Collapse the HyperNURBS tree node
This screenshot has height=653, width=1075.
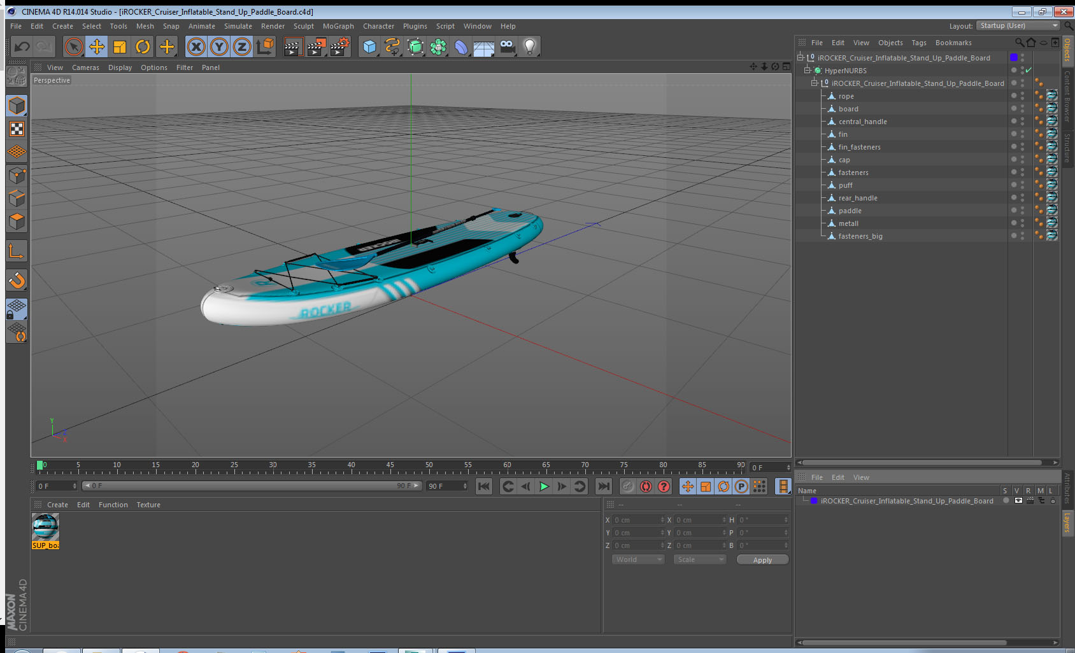pyautogui.click(x=808, y=70)
